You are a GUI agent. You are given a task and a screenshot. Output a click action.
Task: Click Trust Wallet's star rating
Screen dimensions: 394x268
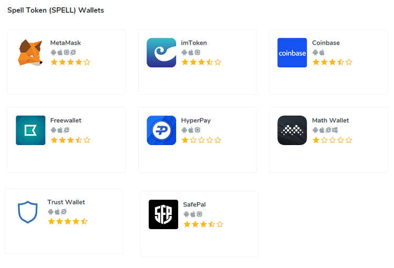click(68, 221)
